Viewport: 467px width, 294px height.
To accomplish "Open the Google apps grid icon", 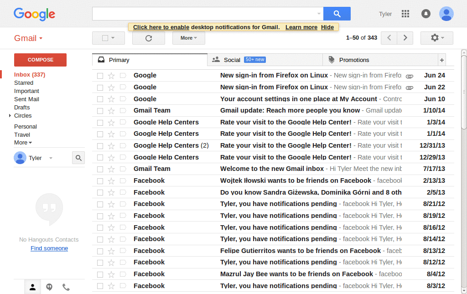I will tap(405, 14).
